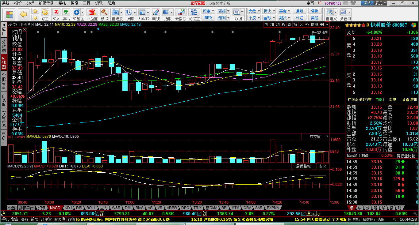
Task: Open the 论股堂 forum icon
Action: point(194,12)
